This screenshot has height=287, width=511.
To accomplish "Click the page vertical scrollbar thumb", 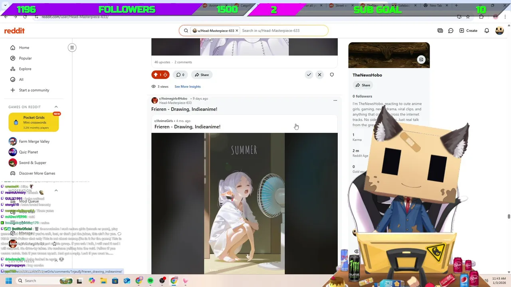I will click(x=509, y=216).
